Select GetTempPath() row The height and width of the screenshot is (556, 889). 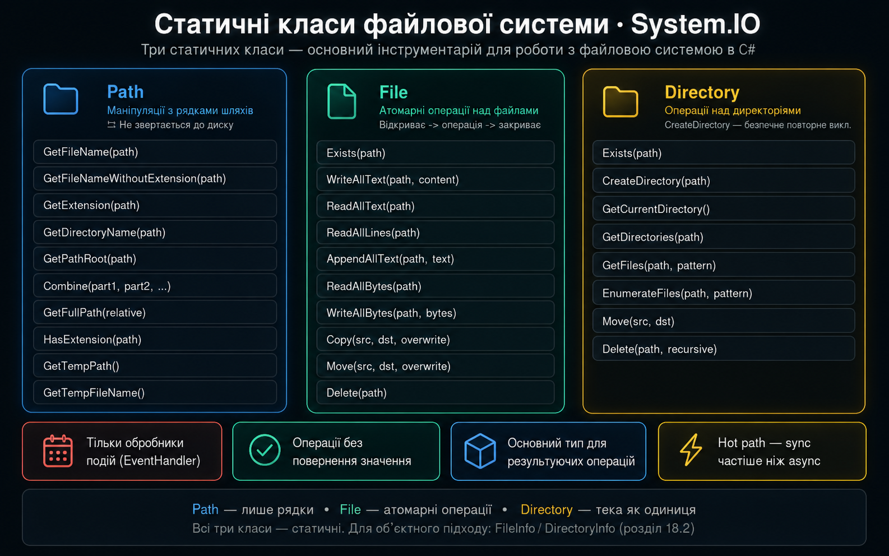point(155,366)
